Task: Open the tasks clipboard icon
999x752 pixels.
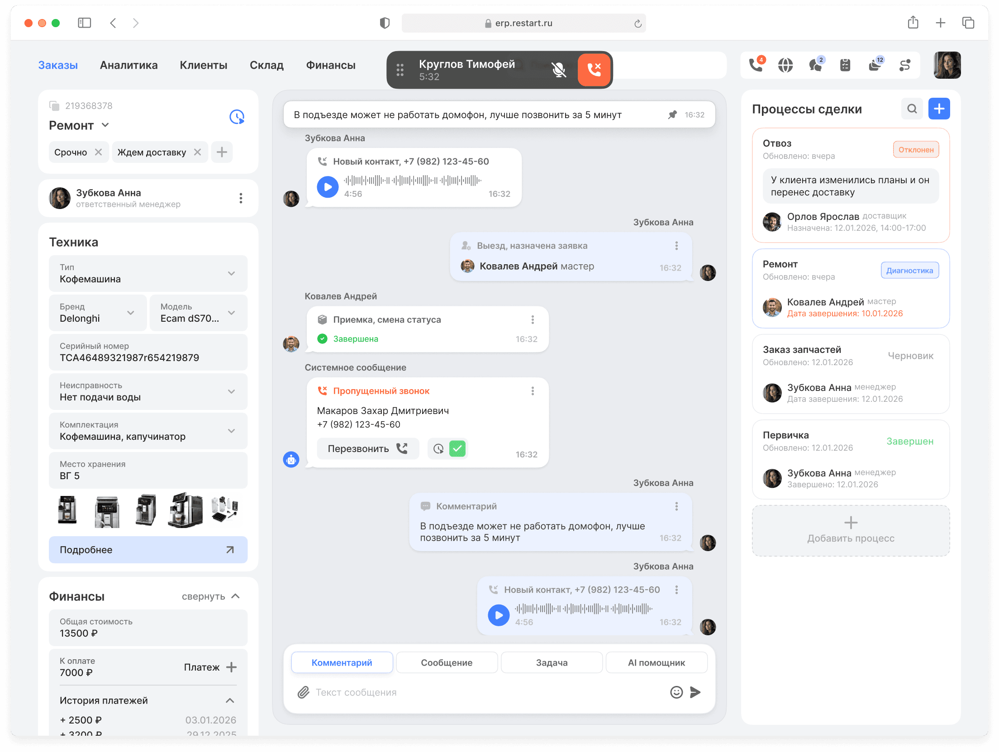Action: click(845, 65)
